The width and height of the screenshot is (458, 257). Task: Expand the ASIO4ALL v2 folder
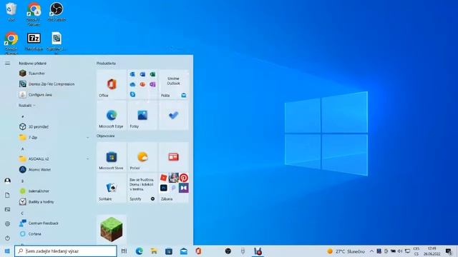tap(54, 158)
